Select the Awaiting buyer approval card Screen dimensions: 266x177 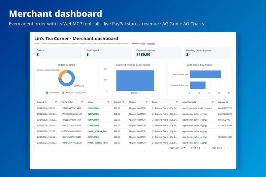pyautogui.click(x=208, y=53)
